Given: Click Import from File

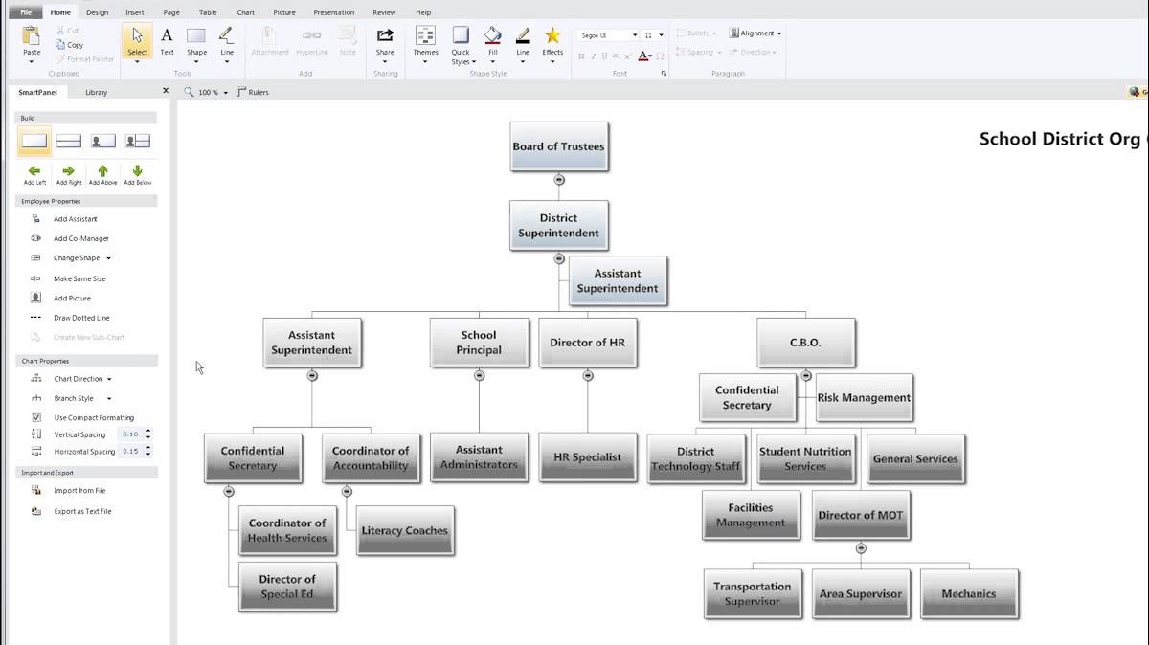Looking at the screenshot, I should 79,490.
